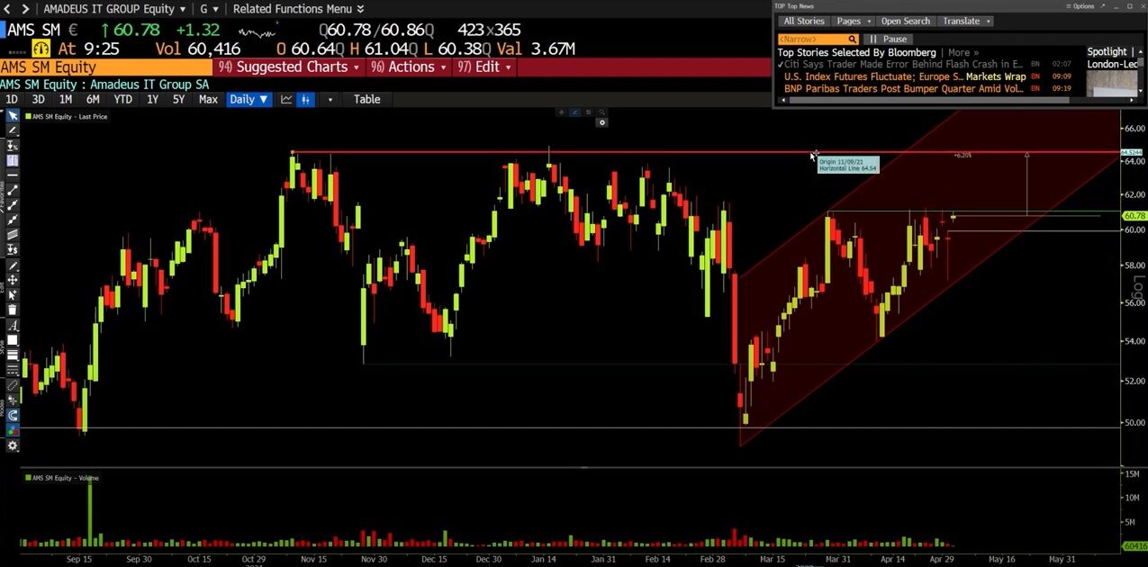Select the 1Y time range
The image size is (1148, 567).
coord(152,99)
